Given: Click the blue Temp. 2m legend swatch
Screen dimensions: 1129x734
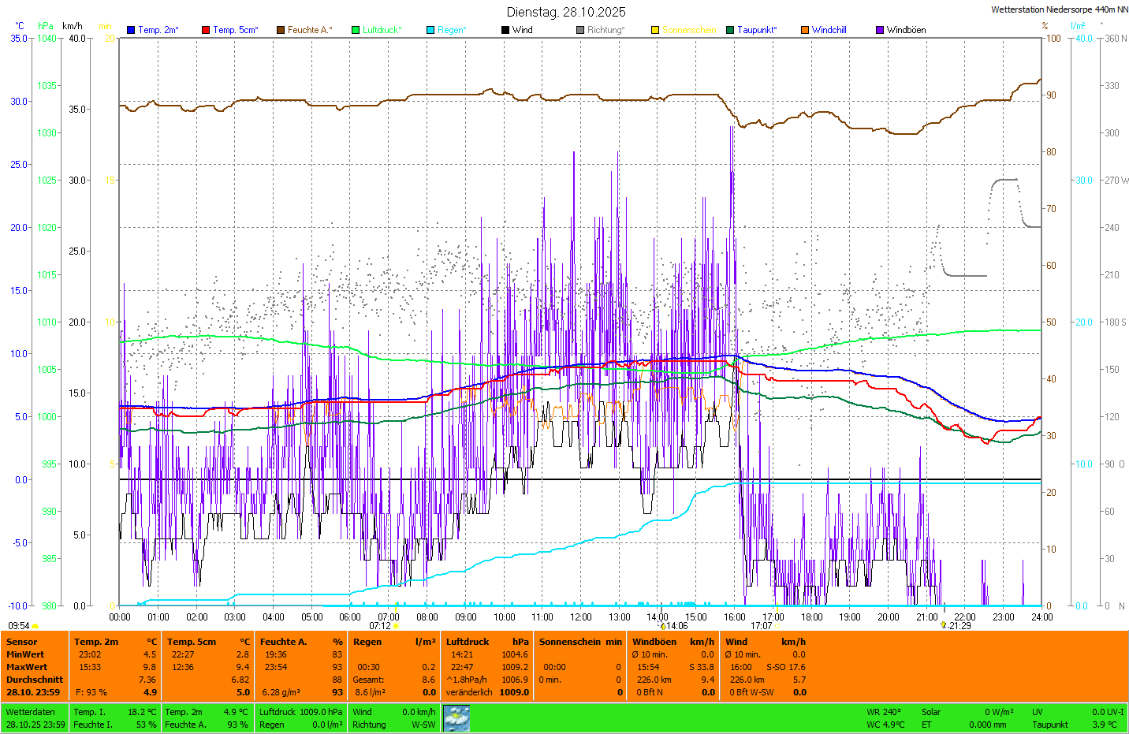Looking at the screenshot, I should pyautogui.click(x=131, y=30).
